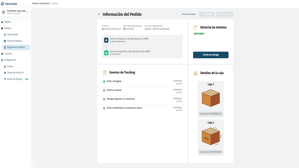Click the Historial de Intentos header icon
This screenshot has height=168, width=299.
pos(196,27)
